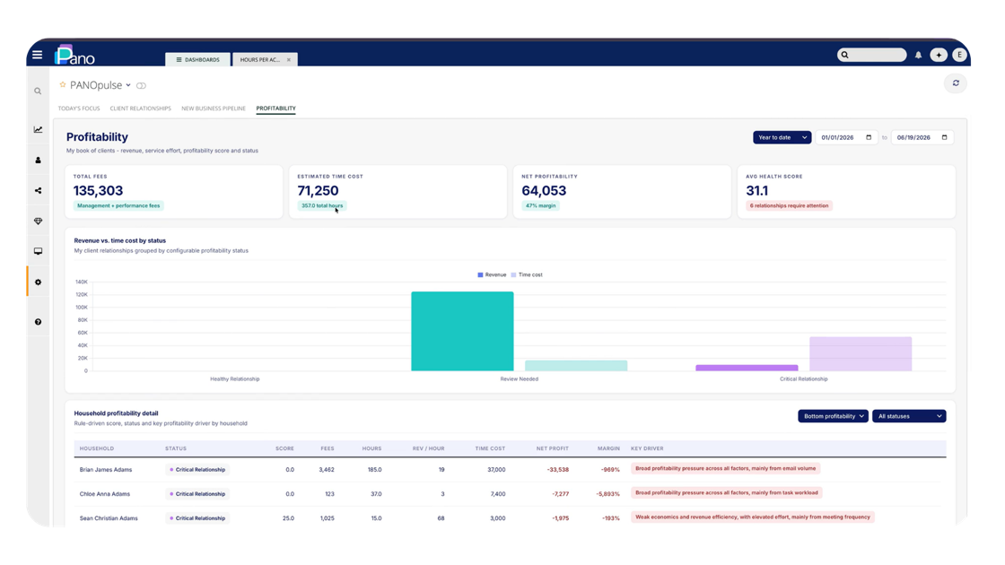Open the sidebar diamond icon
The width and height of the screenshot is (1005, 565).
click(38, 221)
